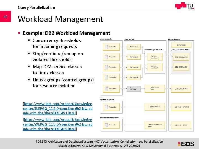Screen dimensions: 199x149
Task: Click the Map DB2 service classes bullet
Action: tap(57, 70)
